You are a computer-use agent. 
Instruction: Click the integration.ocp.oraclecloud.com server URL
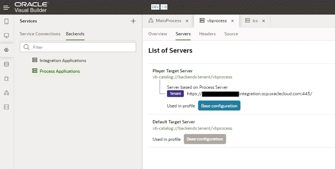coord(250,94)
